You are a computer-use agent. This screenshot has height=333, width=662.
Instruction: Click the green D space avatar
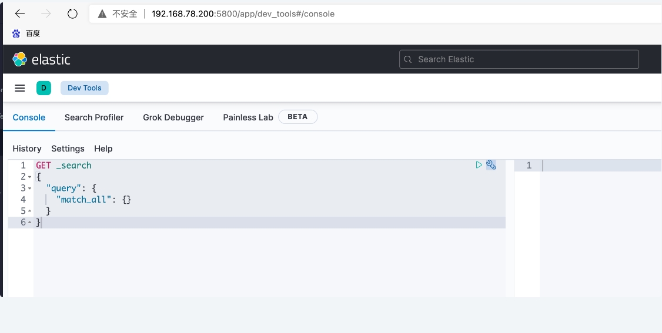[x=44, y=88]
